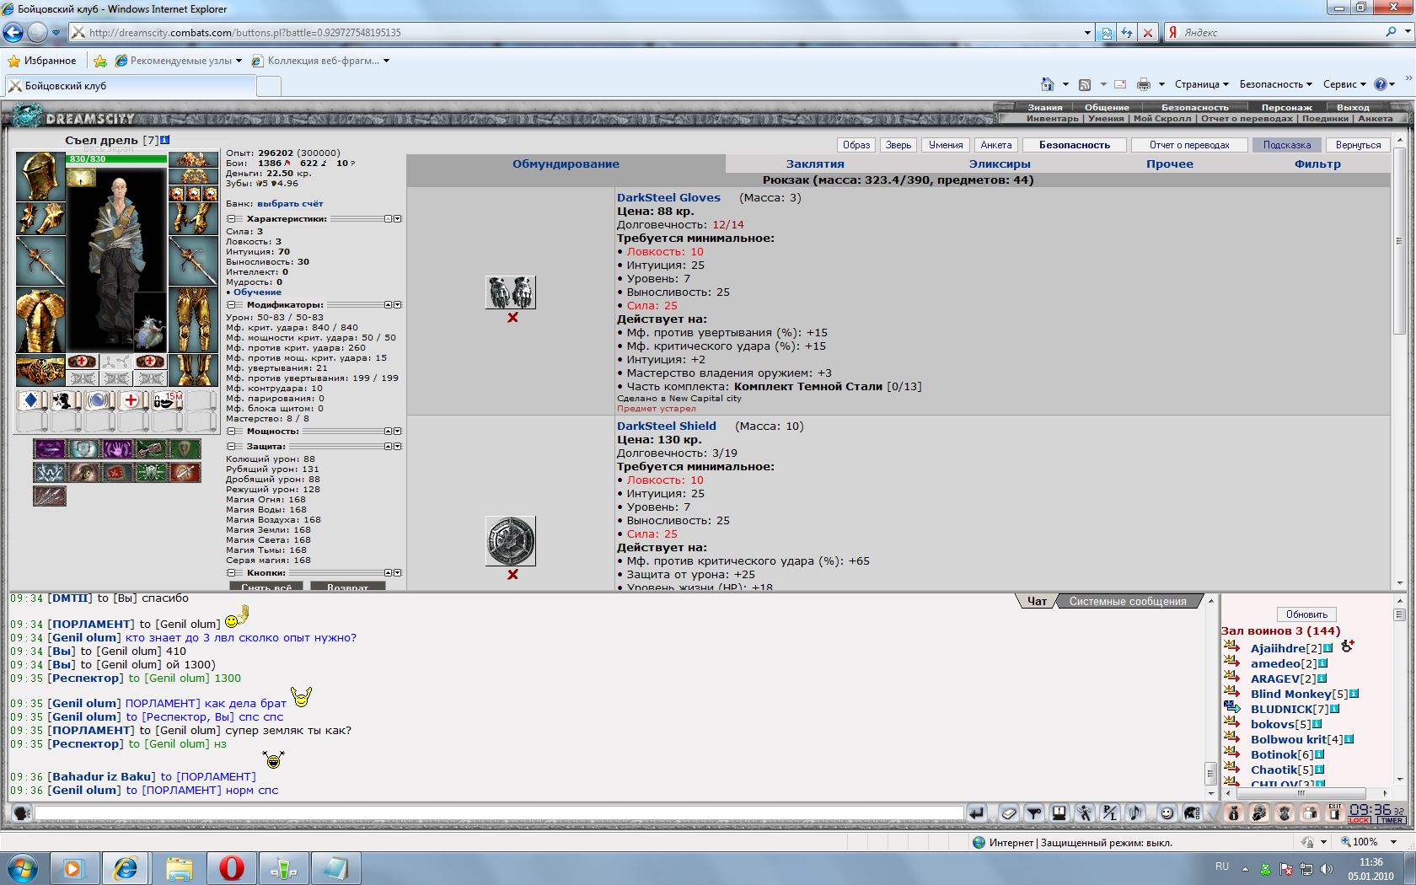1416x885 pixels.
Task: Click the golden helmet equipment slot
Action: (x=40, y=176)
